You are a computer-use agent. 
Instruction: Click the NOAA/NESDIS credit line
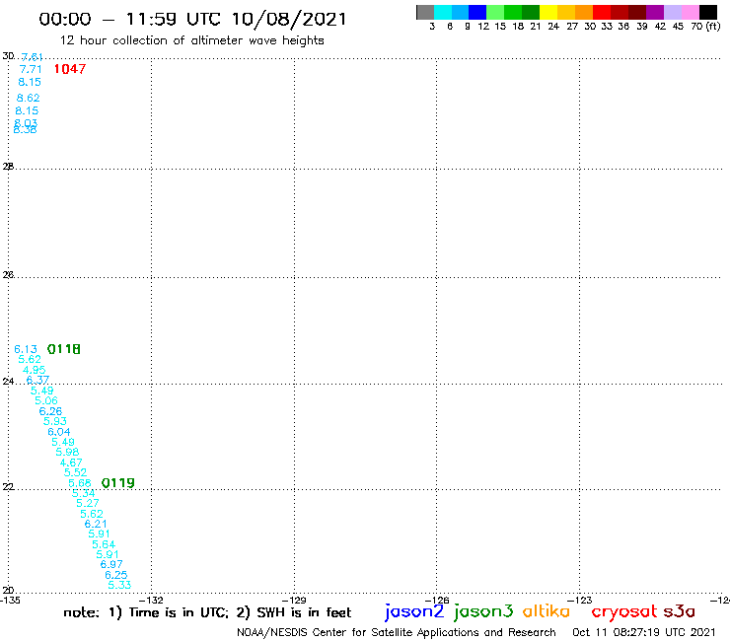click(397, 633)
